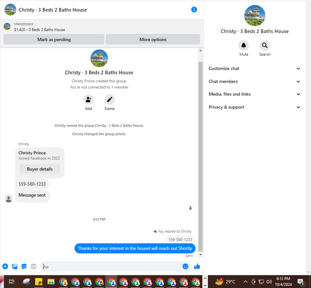Open the GIF picker icon
The image size is (311, 288).
tap(34, 266)
